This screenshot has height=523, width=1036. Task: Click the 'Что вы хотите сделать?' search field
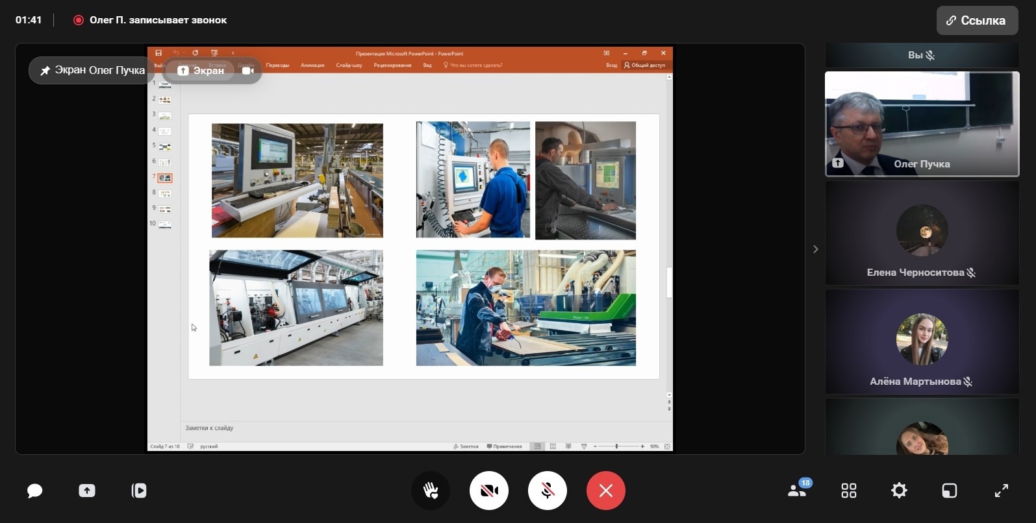click(x=473, y=65)
